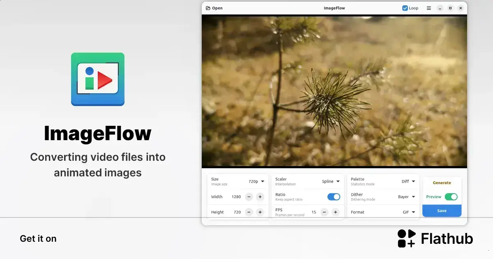Click the ImageFlow app icon
The image size is (493, 259).
[x=98, y=79]
